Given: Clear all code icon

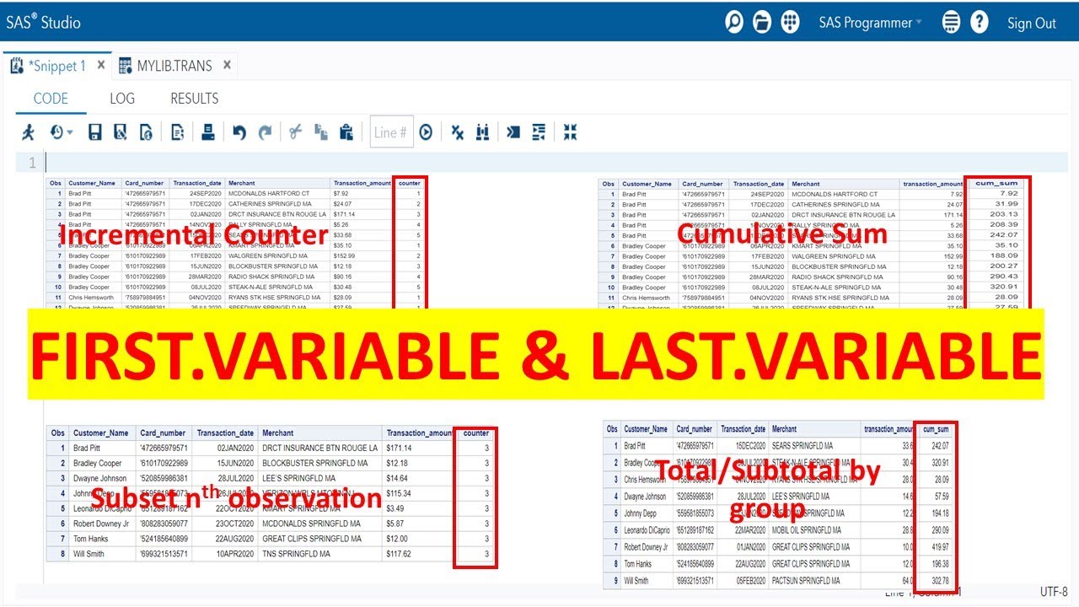Looking at the screenshot, I should click(457, 132).
